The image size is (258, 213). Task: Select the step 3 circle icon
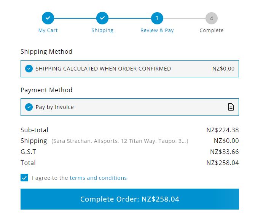click(x=157, y=18)
